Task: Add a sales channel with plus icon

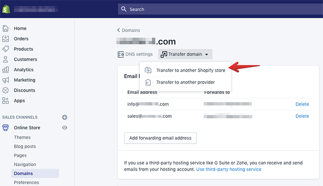Action: coord(65,117)
